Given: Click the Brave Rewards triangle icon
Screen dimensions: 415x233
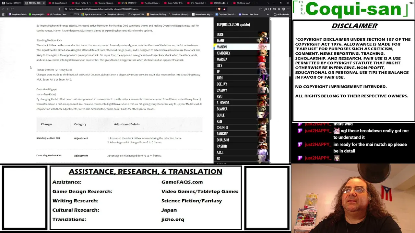Looking at the screenshot, I should [224, 9].
